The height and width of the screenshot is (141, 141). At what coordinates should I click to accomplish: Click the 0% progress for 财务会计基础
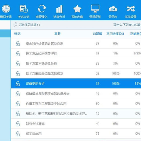pyautogui.click(x=116, y=124)
